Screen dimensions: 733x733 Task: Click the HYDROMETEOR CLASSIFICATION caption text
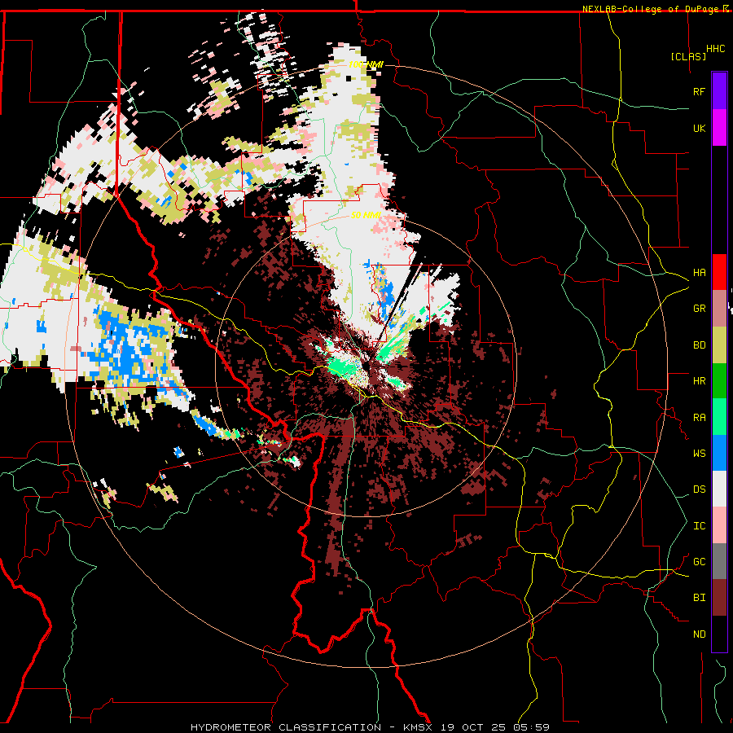[286, 727]
